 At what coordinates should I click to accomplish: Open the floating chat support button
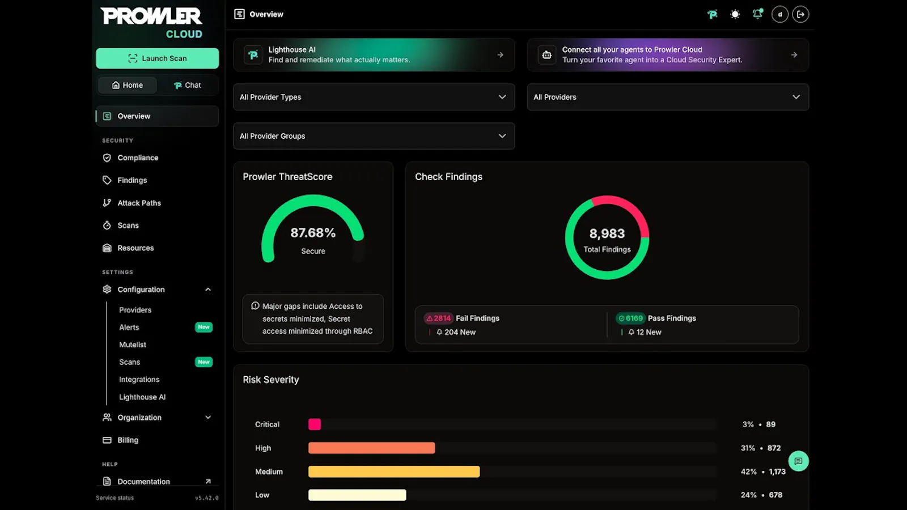798,461
